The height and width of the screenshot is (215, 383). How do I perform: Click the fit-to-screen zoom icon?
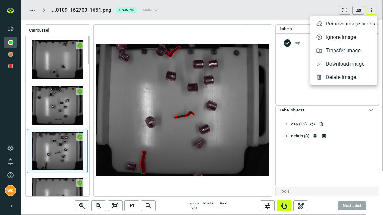(x=115, y=206)
